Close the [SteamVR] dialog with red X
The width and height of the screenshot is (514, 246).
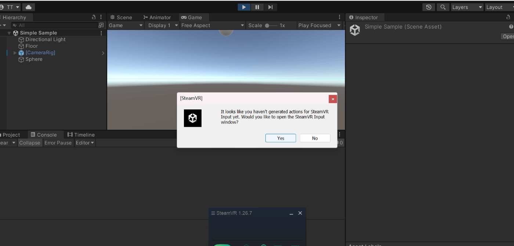click(333, 99)
